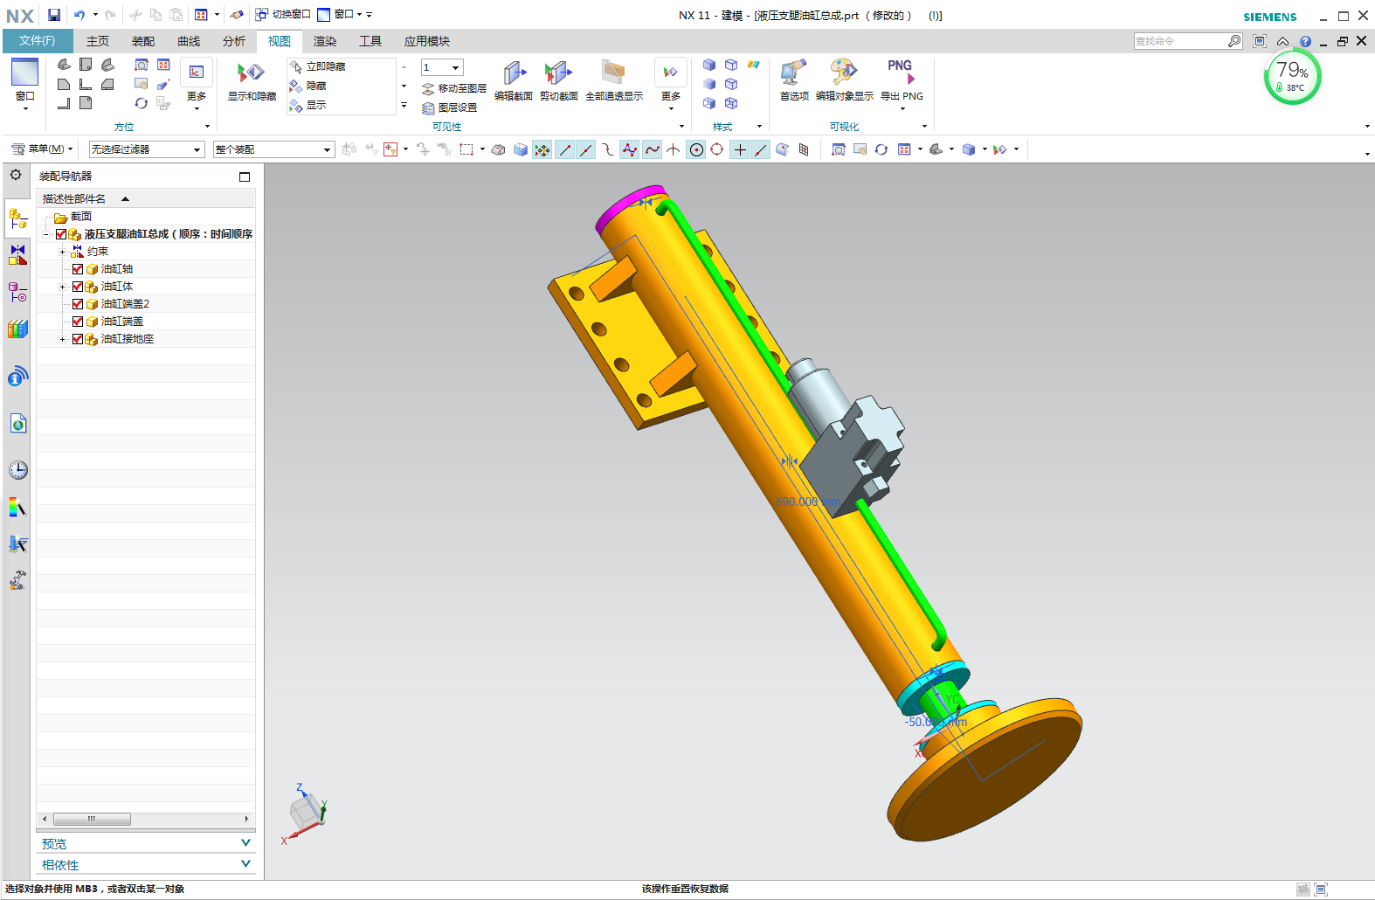Switch to the 分析 analysis tab
Screen dimensions: 1375x900
234,41
